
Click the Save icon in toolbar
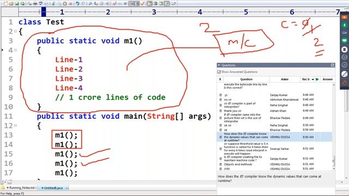[x=17, y=4]
